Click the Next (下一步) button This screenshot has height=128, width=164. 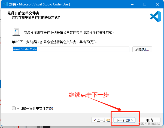click(x=124, y=120)
